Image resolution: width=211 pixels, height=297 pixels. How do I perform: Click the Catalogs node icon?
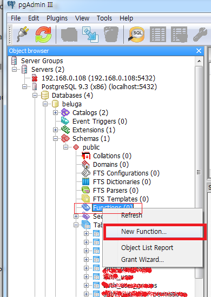point(65,113)
